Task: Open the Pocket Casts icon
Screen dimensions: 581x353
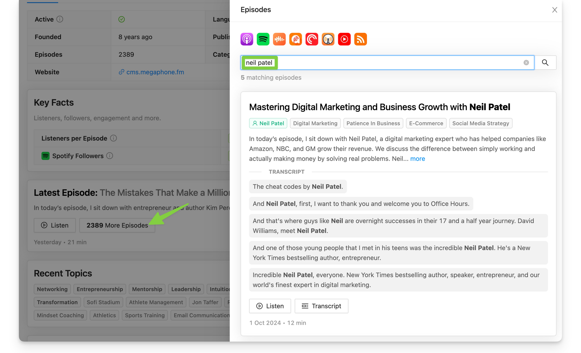Action: tap(312, 39)
